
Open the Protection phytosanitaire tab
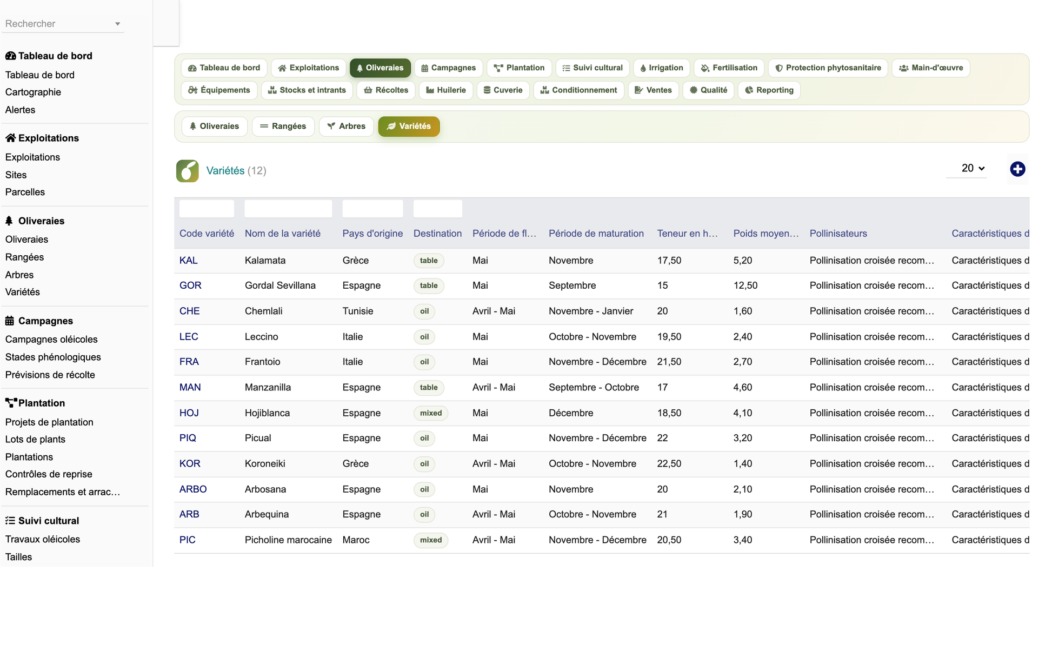(828, 68)
